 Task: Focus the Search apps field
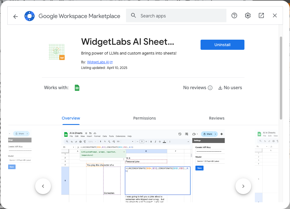(x=176, y=15)
